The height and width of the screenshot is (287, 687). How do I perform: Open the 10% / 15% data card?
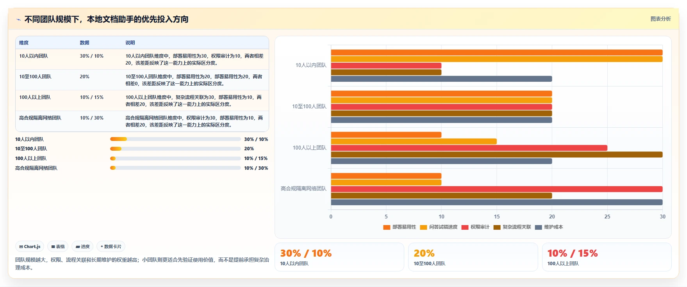pyautogui.click(x=607, y=257)
